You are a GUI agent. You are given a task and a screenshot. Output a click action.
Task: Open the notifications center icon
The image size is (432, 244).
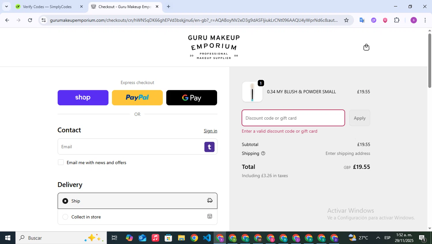click(422, 238)
